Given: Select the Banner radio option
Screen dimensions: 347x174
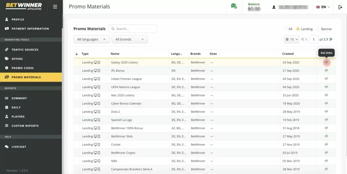Looking at the screenshot, I should (x=319, y=29).
